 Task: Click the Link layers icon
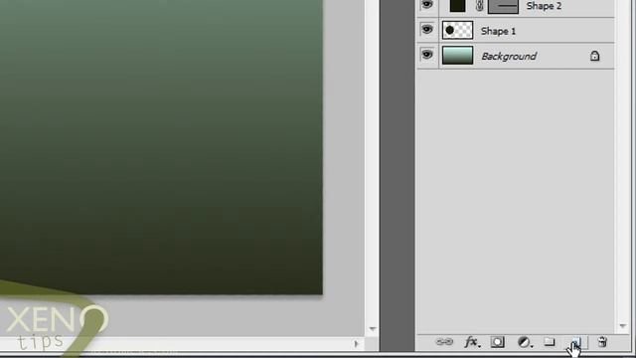[444, 342]
